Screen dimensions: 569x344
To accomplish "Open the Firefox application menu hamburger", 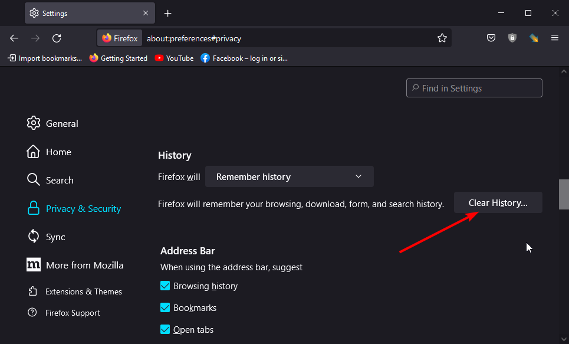I will [x=554, y=38].
